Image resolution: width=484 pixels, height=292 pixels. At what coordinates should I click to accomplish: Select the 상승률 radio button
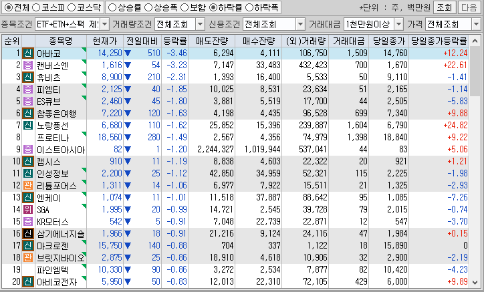click(113, 7)
